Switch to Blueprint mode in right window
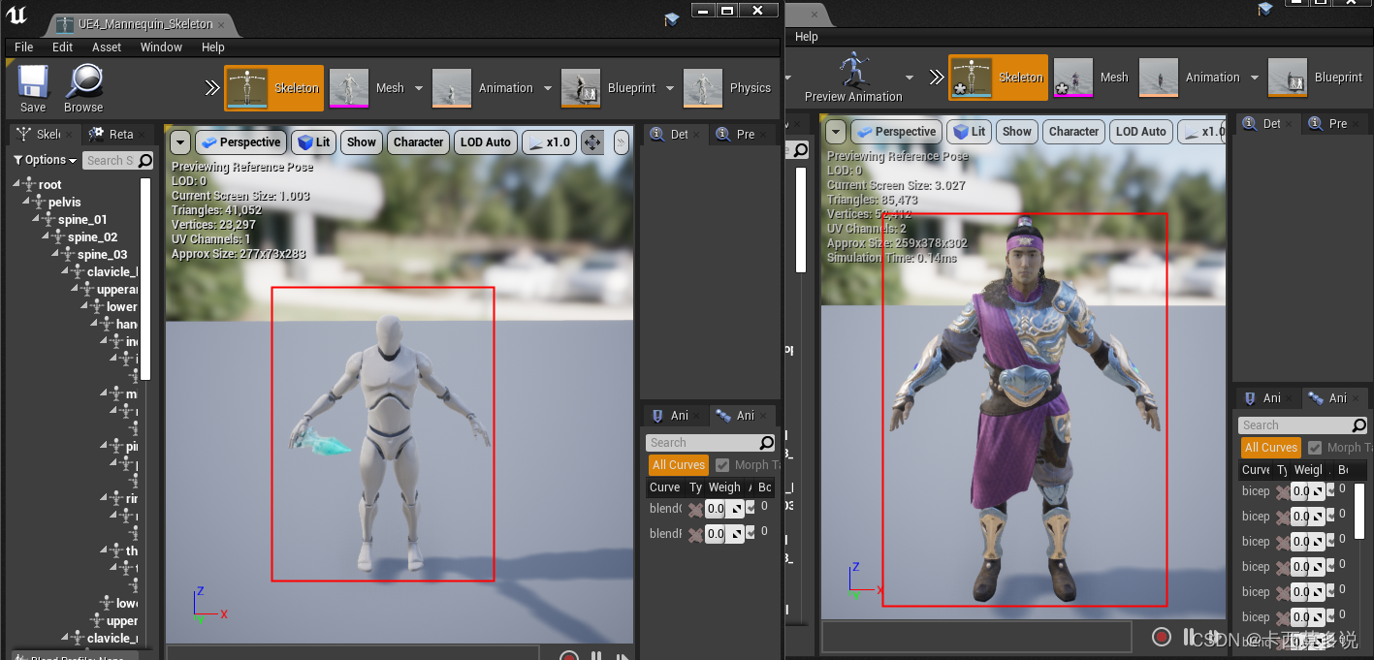The height and width of the screenshot is (660, 1374). click(x=1316, y=78)
